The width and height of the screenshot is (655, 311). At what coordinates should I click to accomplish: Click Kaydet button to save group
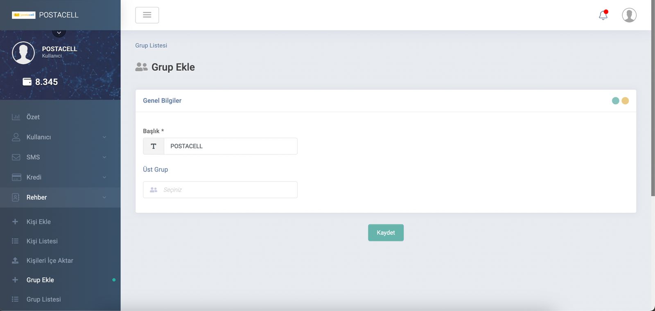click(x=386, y=232)
